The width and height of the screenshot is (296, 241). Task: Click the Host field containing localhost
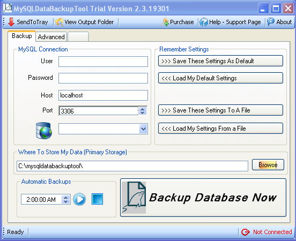click(x=103, y=95)
